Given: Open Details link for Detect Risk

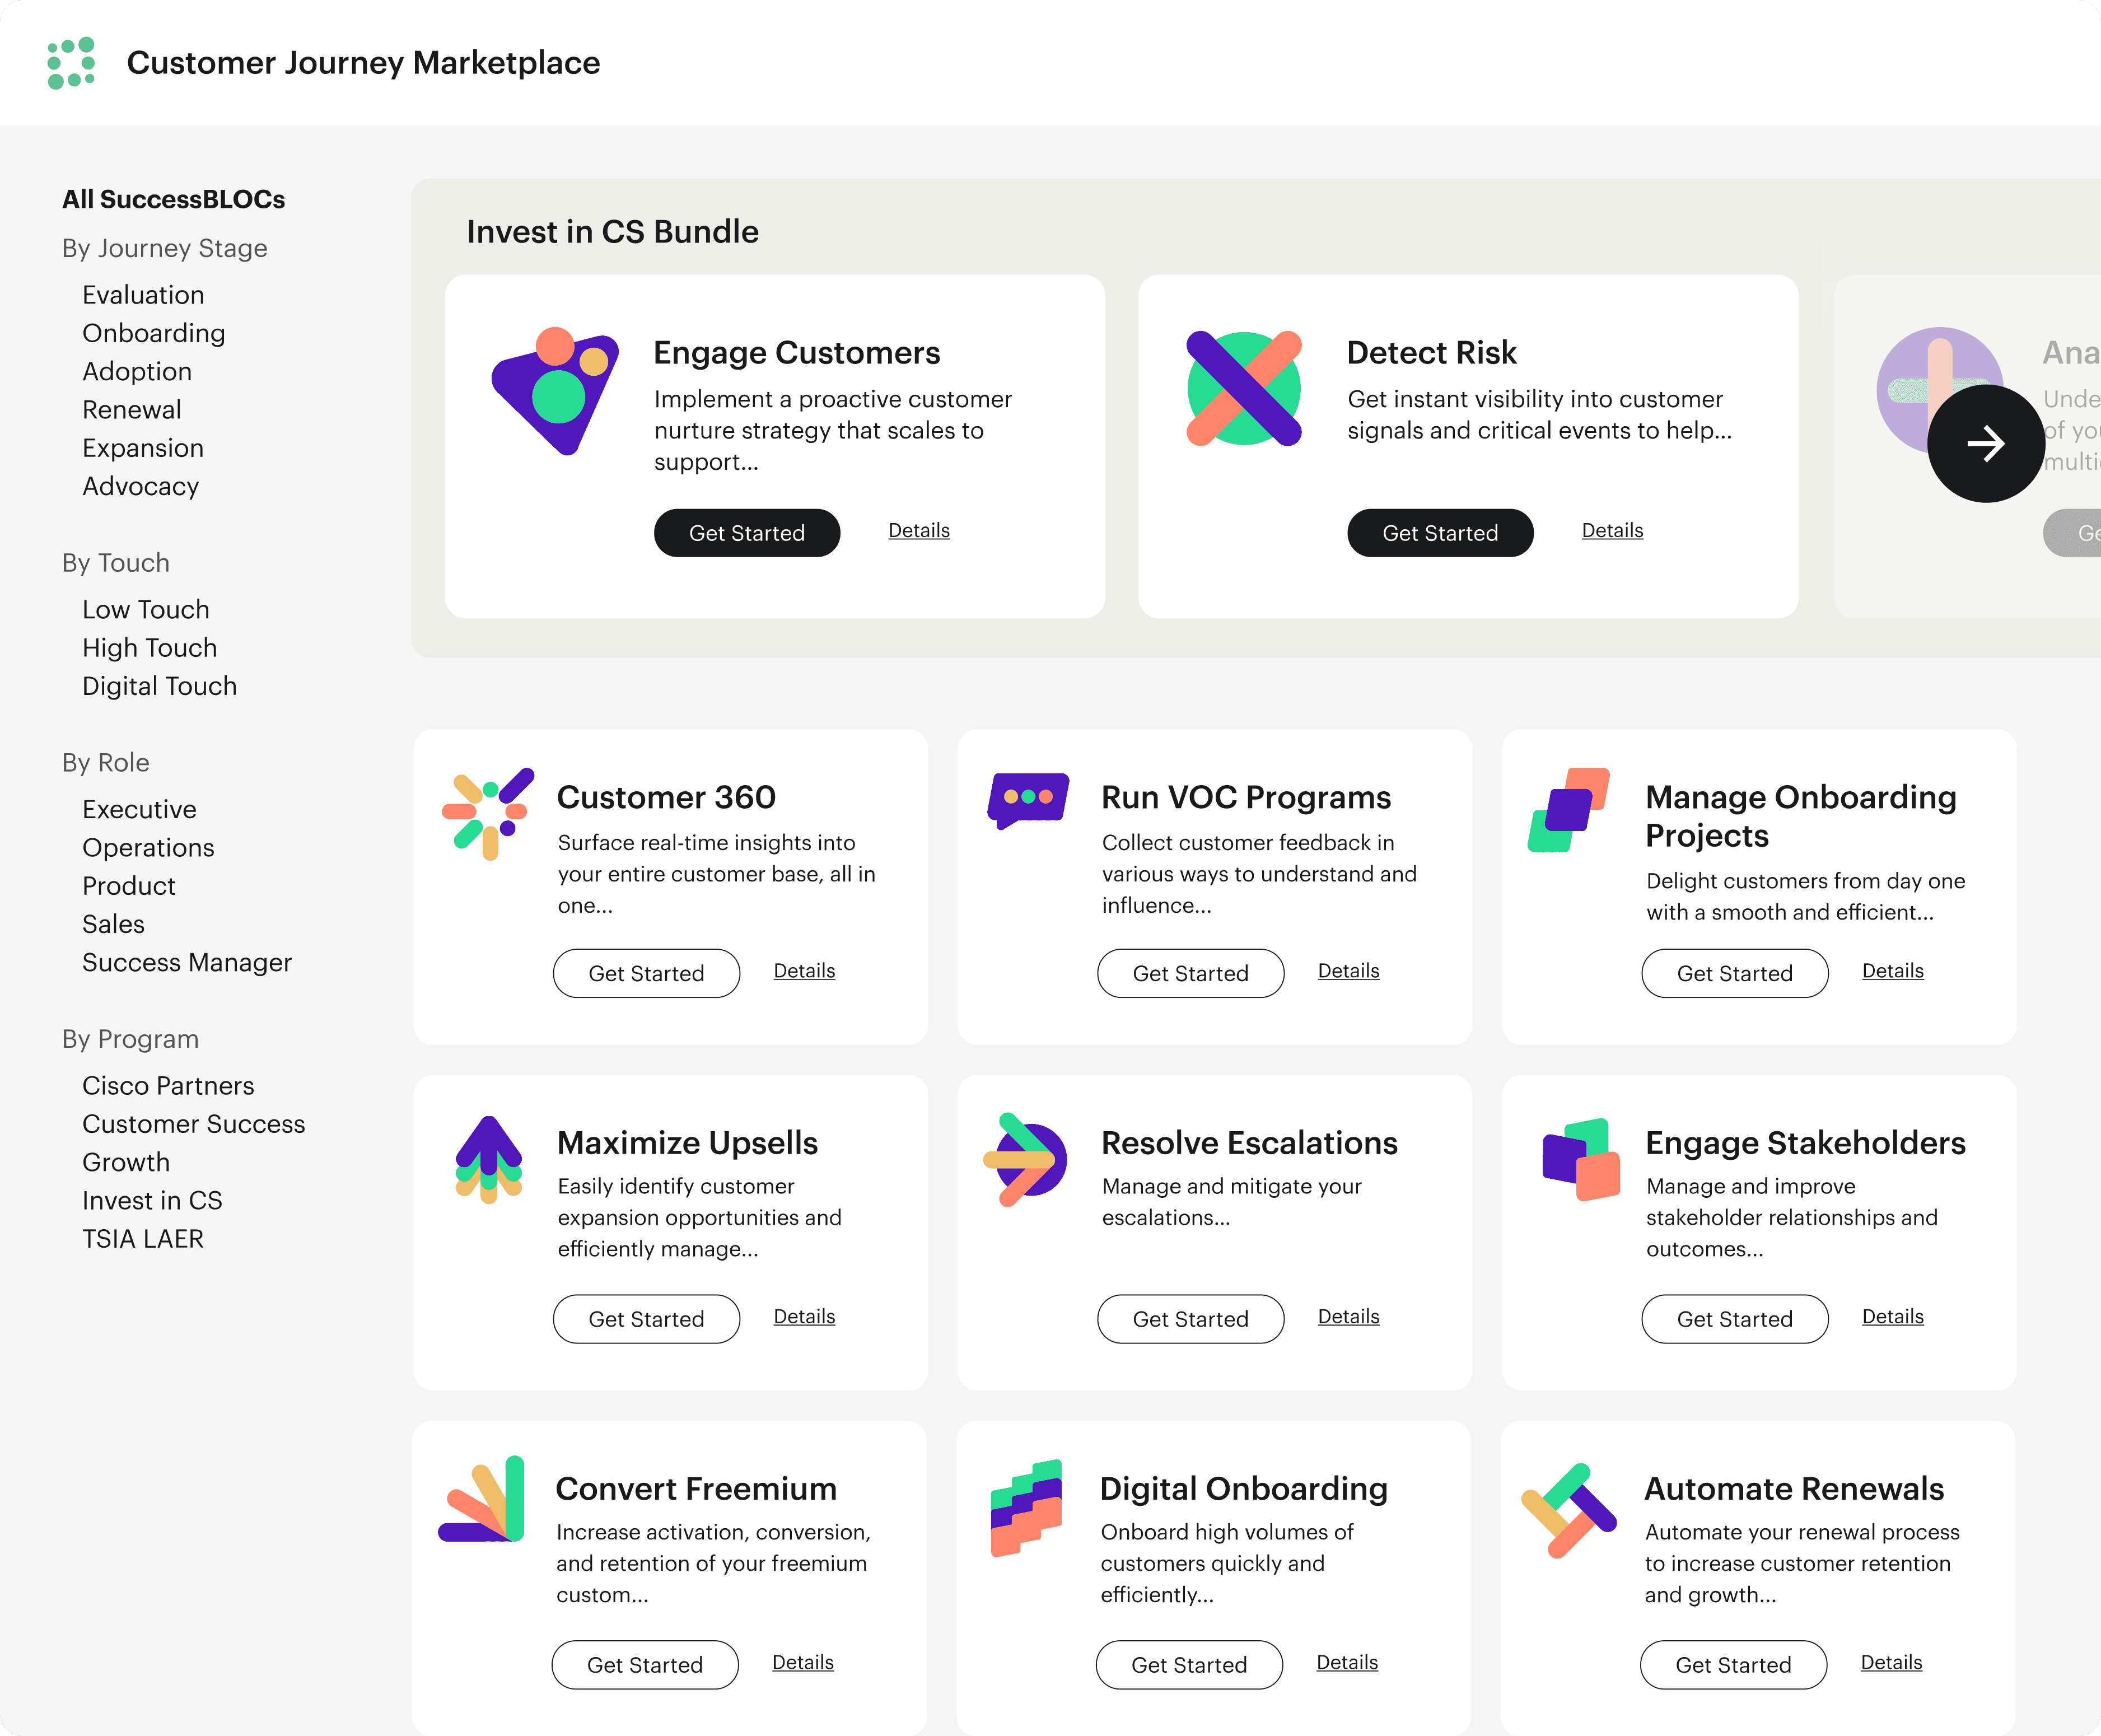Looking at the screenshot, I should (x=1612, y=531).
